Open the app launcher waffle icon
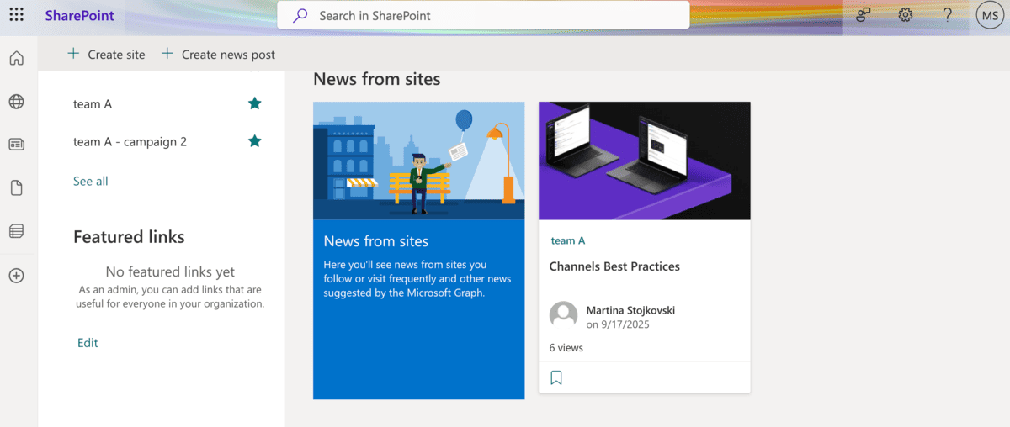The height and width of the screenshot is (427, 1010). tap(16, 15)
